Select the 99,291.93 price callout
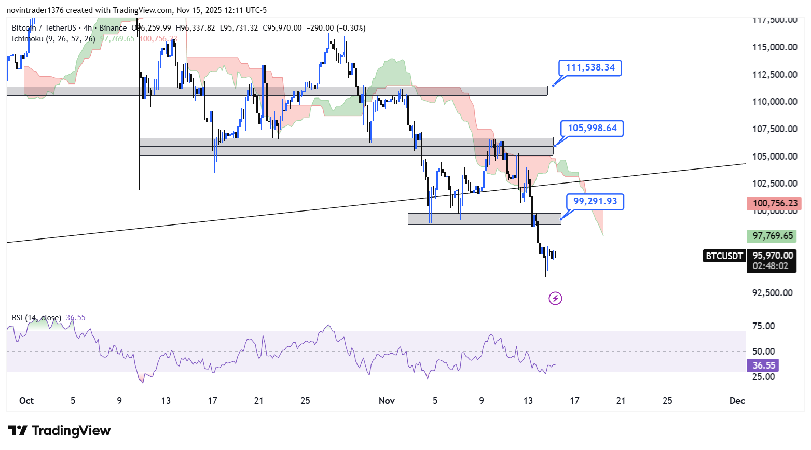Viewport: 811px width, 450px height. coord(595,201)
